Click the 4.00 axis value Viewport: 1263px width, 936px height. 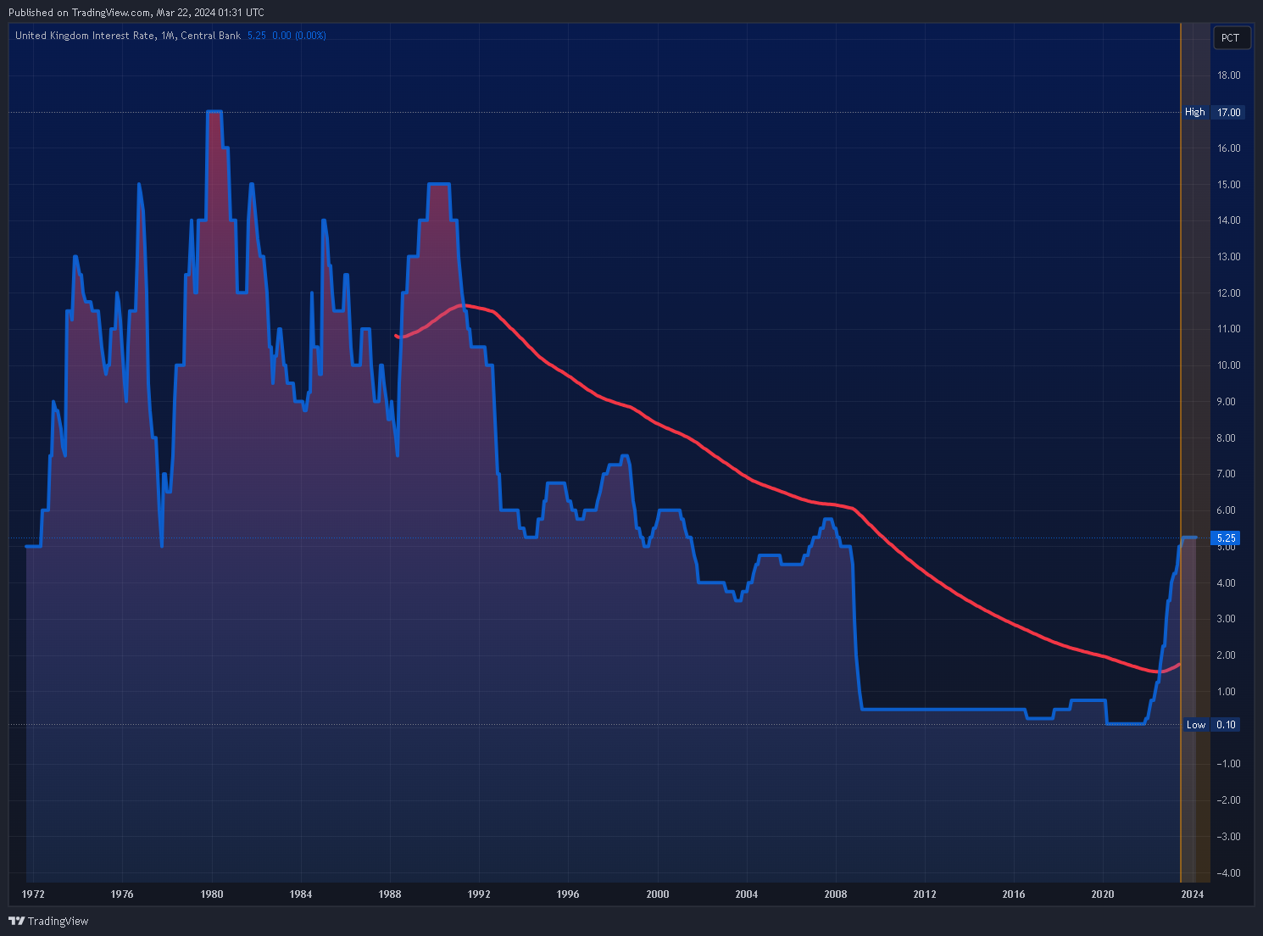coord(1226,583)
